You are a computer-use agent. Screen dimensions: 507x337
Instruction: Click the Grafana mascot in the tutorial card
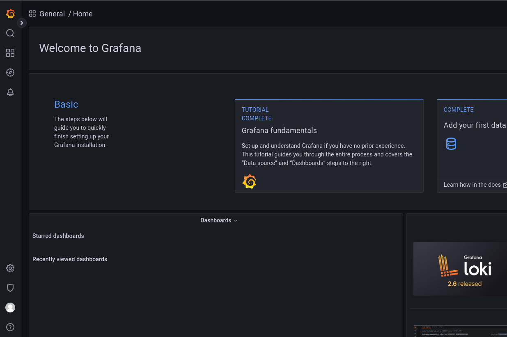click(x=249, y=181)
